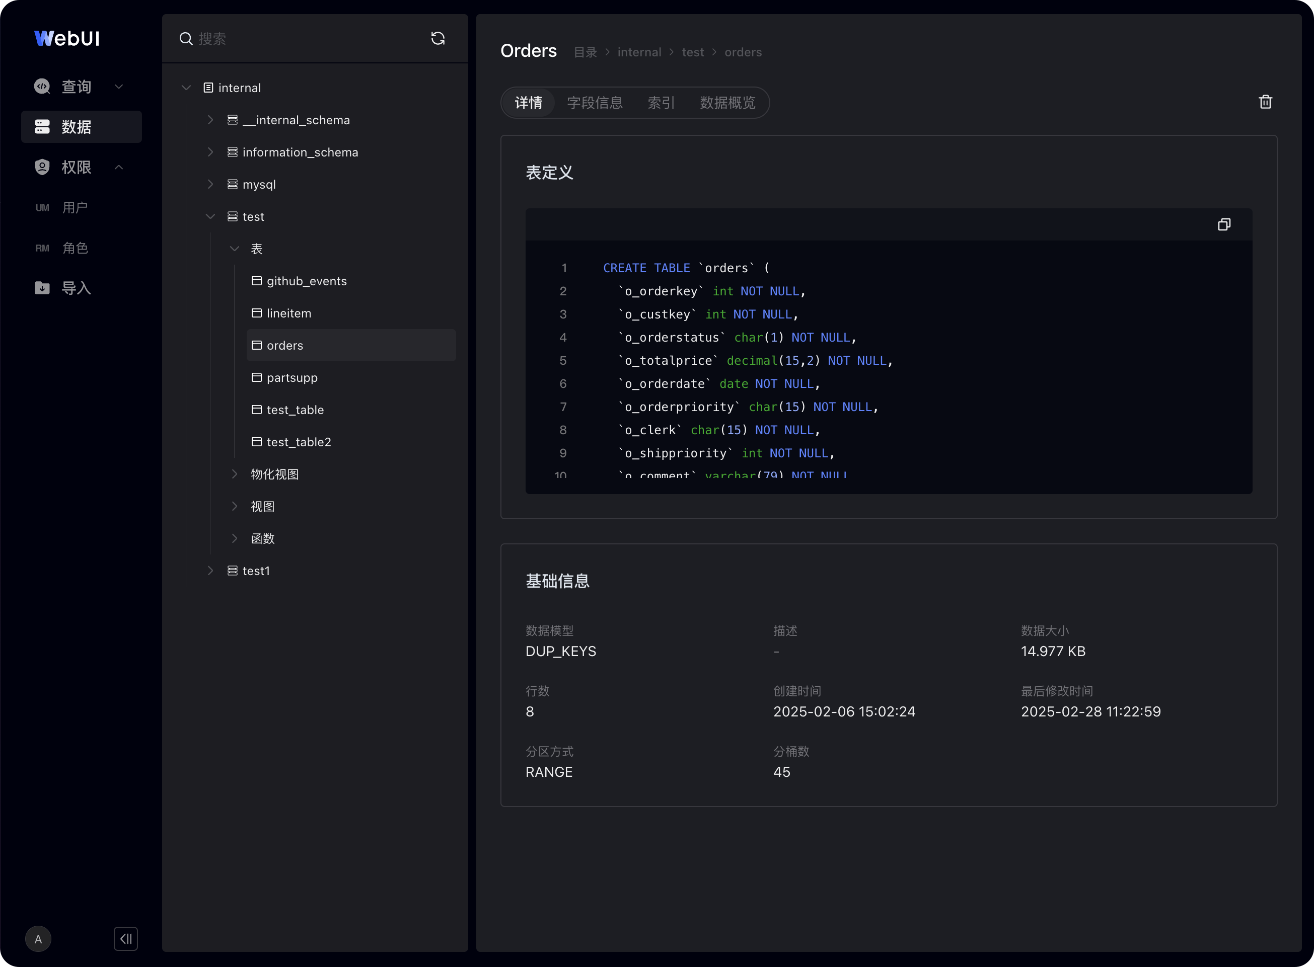Click the database icon beside information_schema
The height and width of the screenshot is (967, 1314).
tap(233, 152)
